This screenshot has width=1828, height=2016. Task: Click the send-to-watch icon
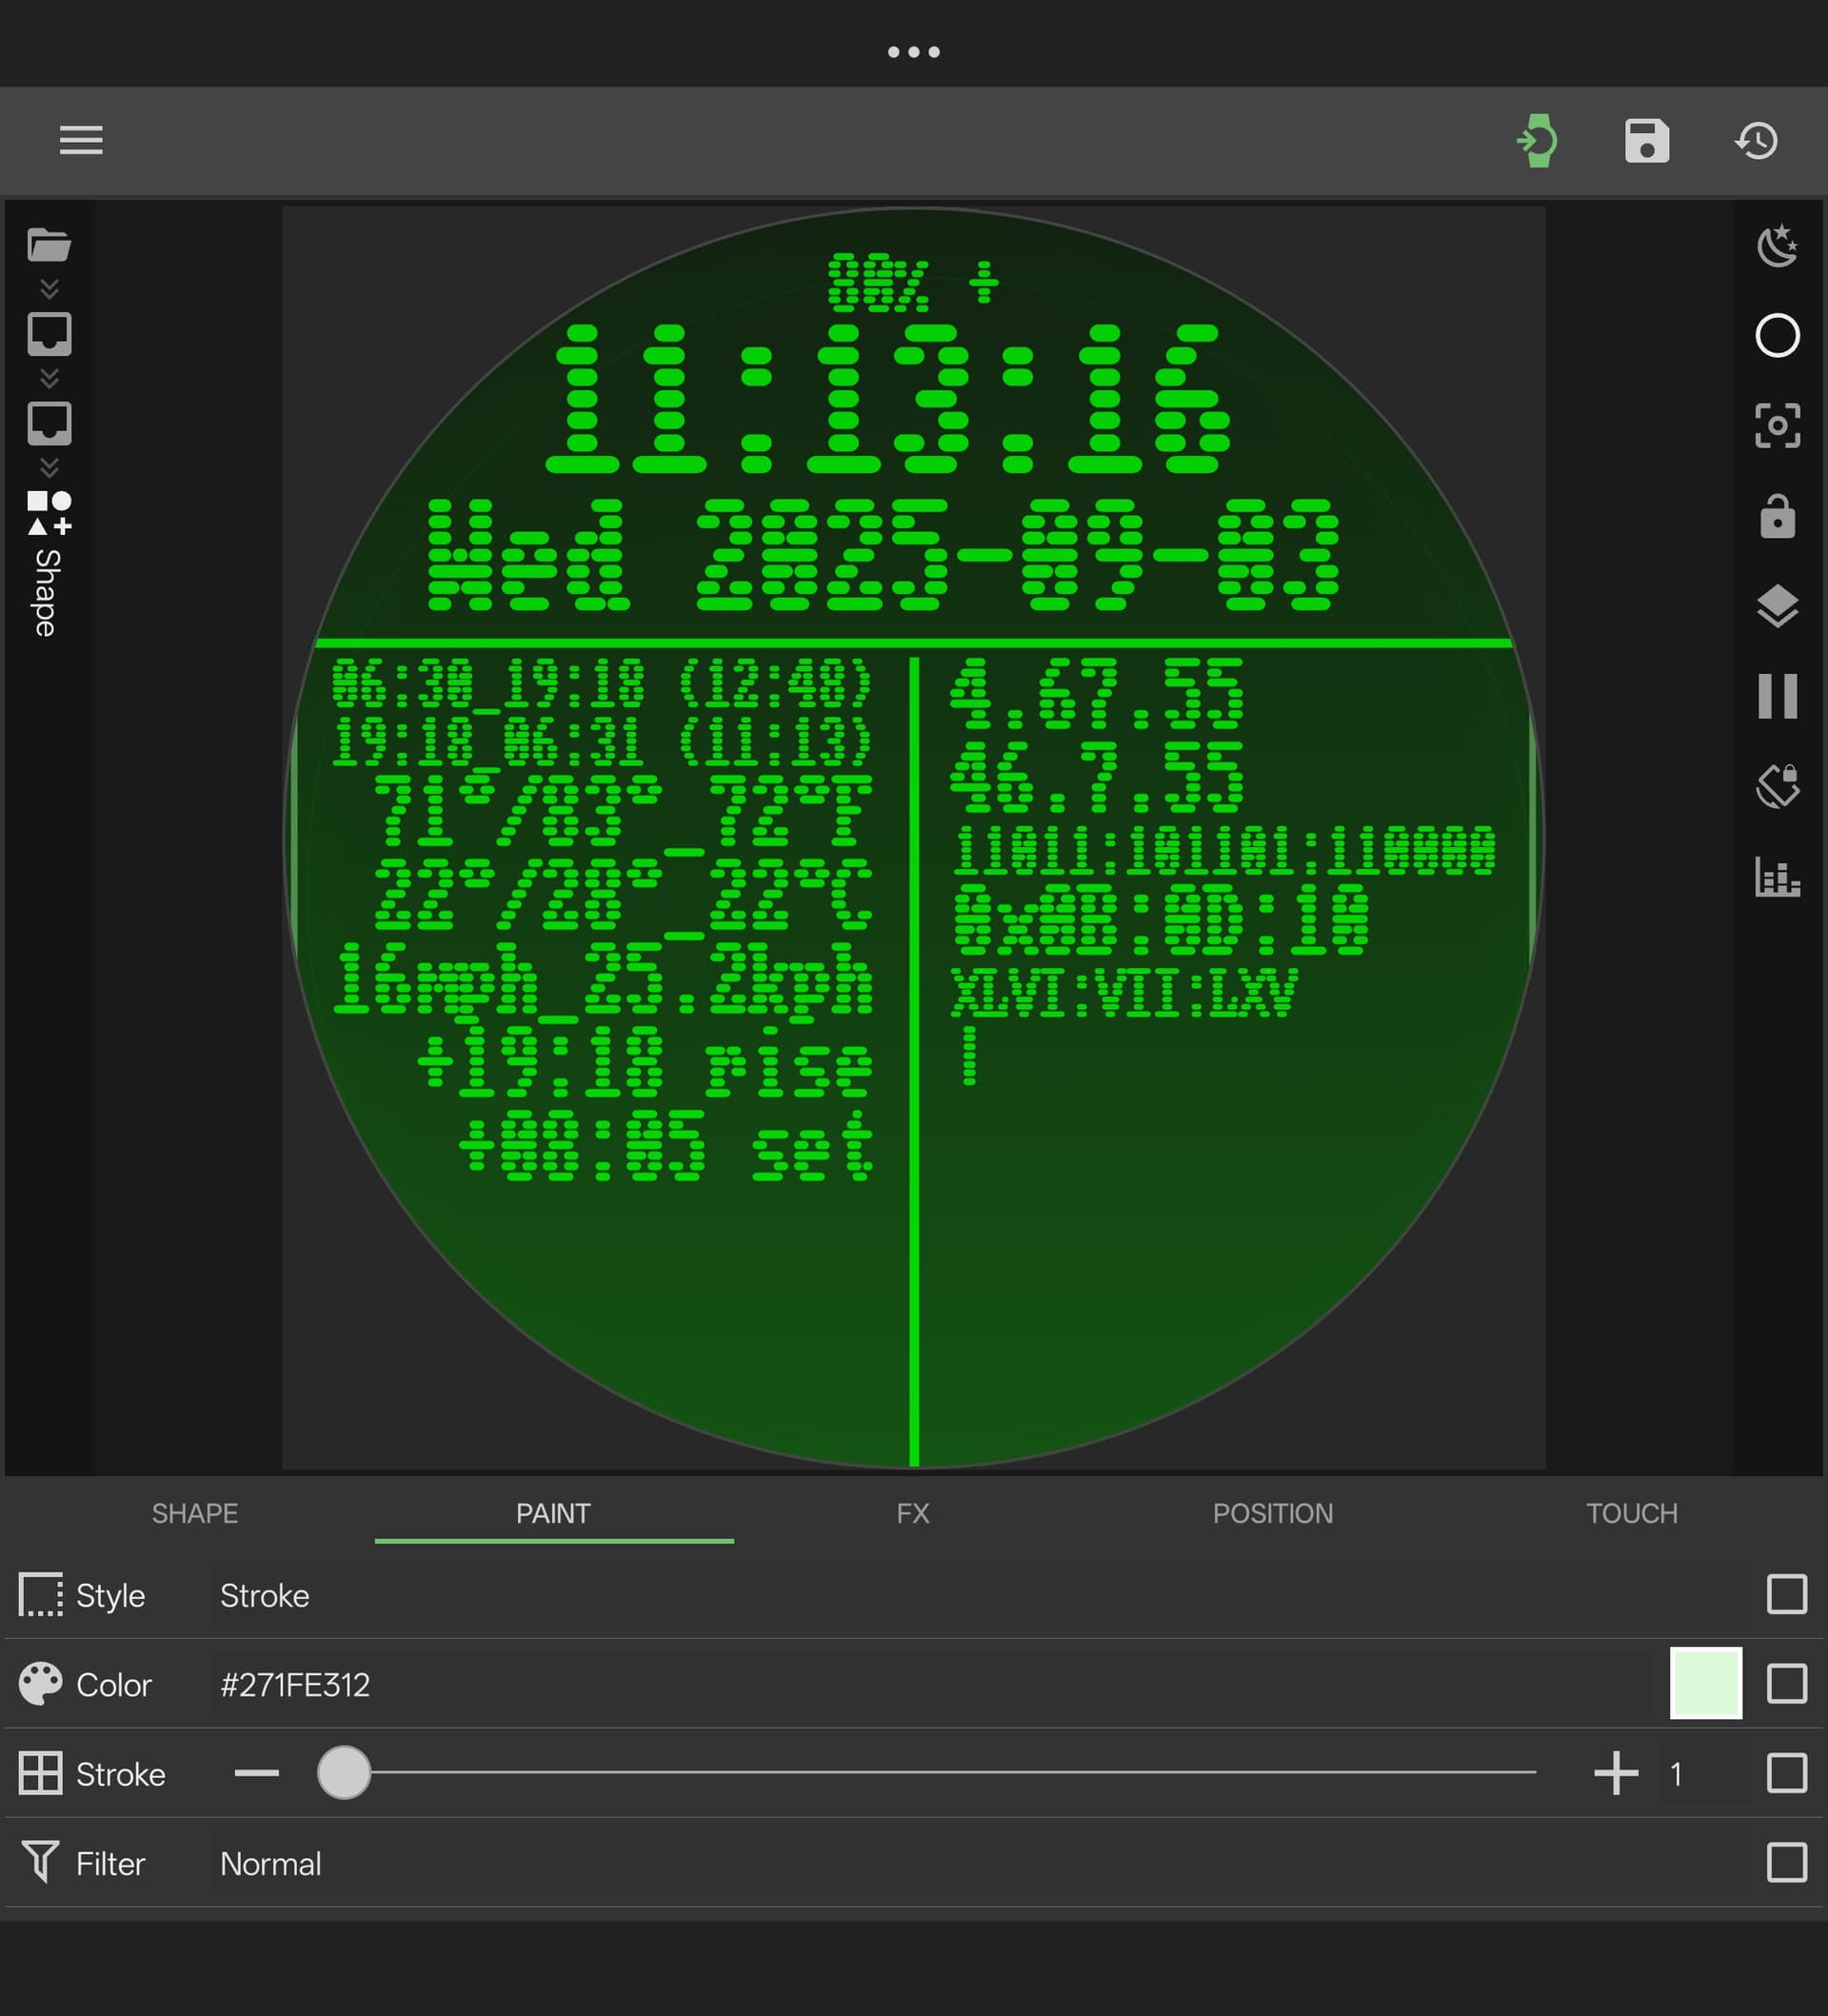1537,140
